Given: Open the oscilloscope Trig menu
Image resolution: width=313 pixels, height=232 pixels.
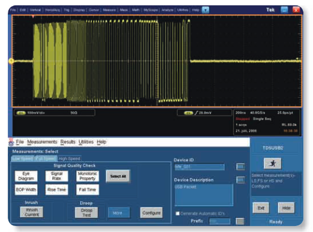Looking at the screenshot, I should (x=67, y=10).
